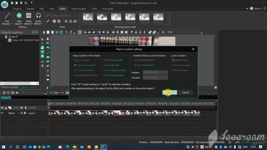Image resolution: width=267 pixels, height=150 pixels.
Task: Select the blue rectangle shape tool
Action: pyautogui.click(x=48, y=57)
